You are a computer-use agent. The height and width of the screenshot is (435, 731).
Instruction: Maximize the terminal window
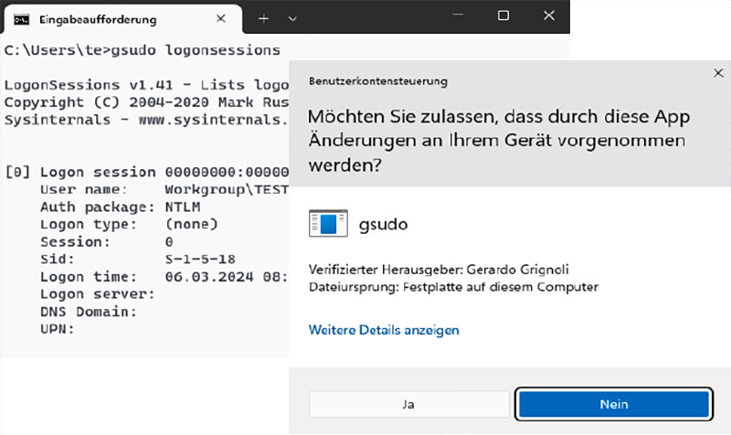(503, 16)
